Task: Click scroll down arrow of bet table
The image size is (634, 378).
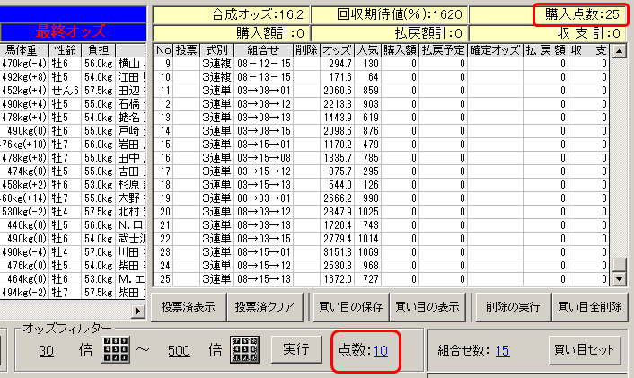Action: click(619, 278)
